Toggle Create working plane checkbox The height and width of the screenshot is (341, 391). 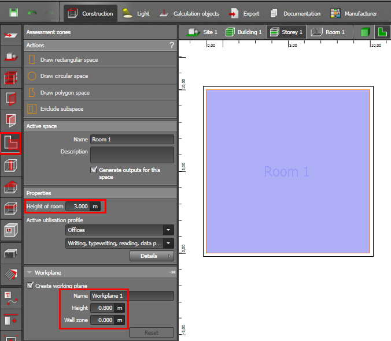click(30, 285)
